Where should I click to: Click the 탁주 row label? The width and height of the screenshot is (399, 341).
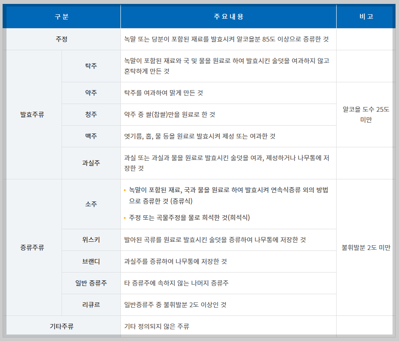tap(91, 65)
